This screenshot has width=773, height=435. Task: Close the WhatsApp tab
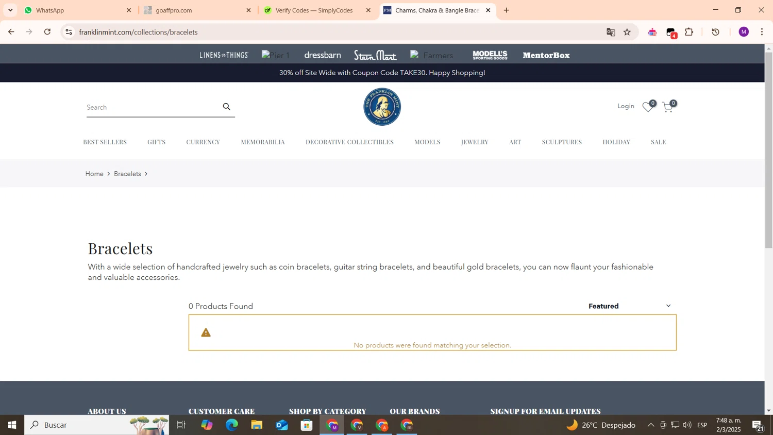pos(129,10)
